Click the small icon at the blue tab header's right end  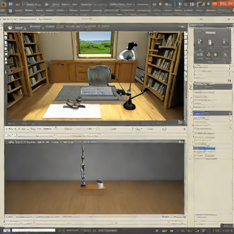230,113
